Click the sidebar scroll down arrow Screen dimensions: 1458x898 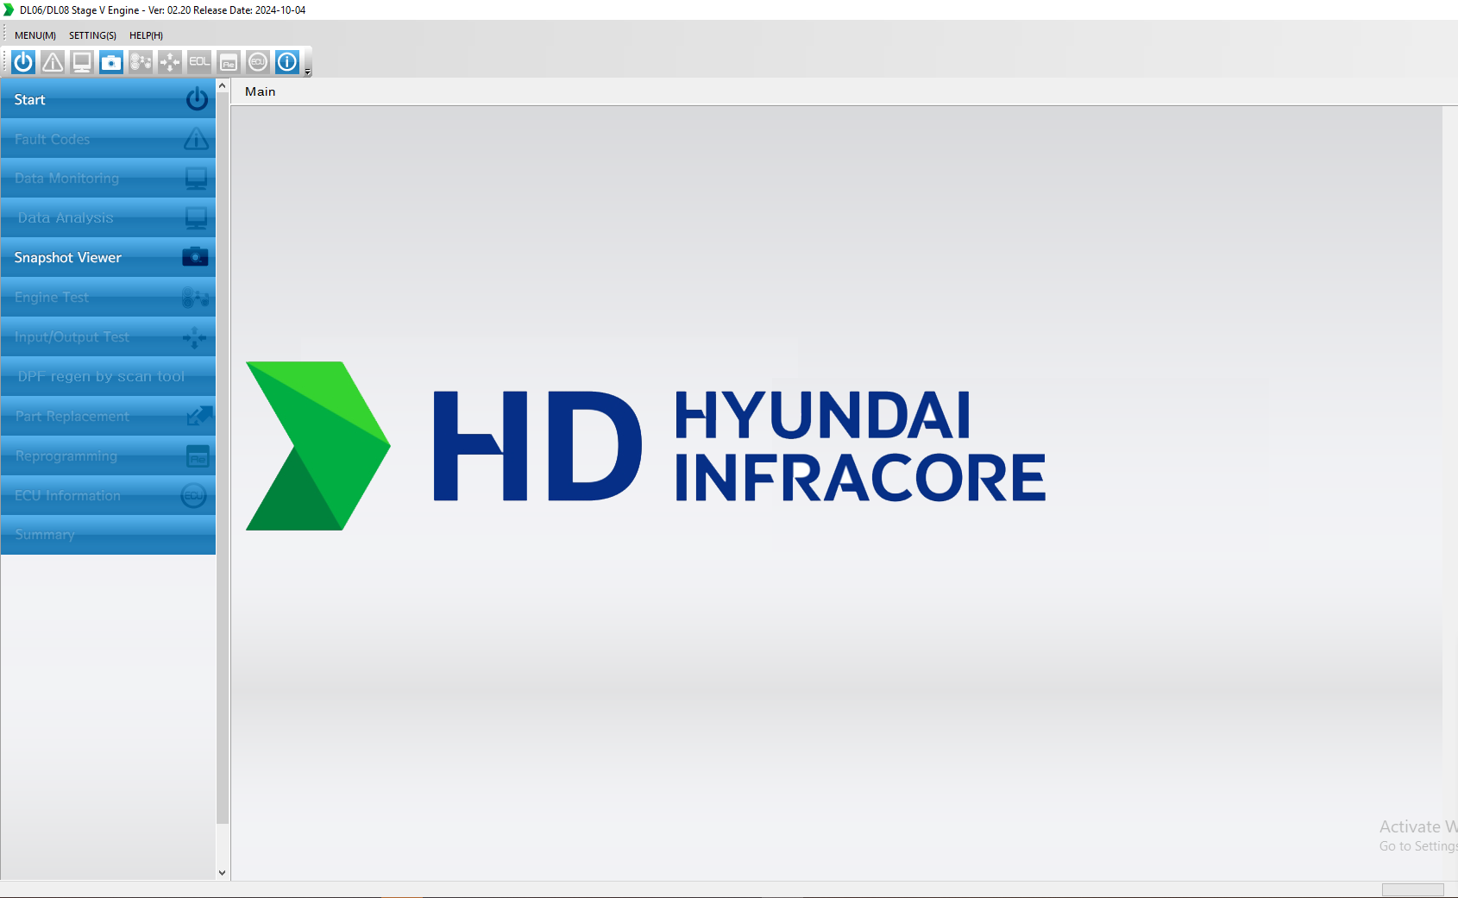point(223,873)
